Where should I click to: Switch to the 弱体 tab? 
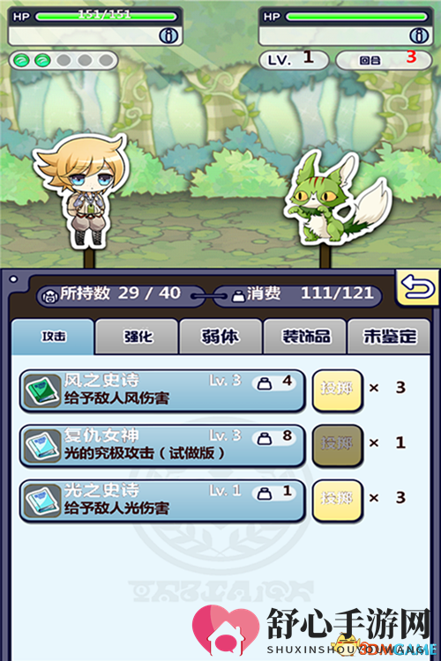pos(220,337)
